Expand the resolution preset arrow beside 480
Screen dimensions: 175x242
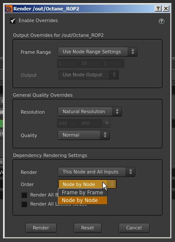pyautogui.click(x=107, y=123)
